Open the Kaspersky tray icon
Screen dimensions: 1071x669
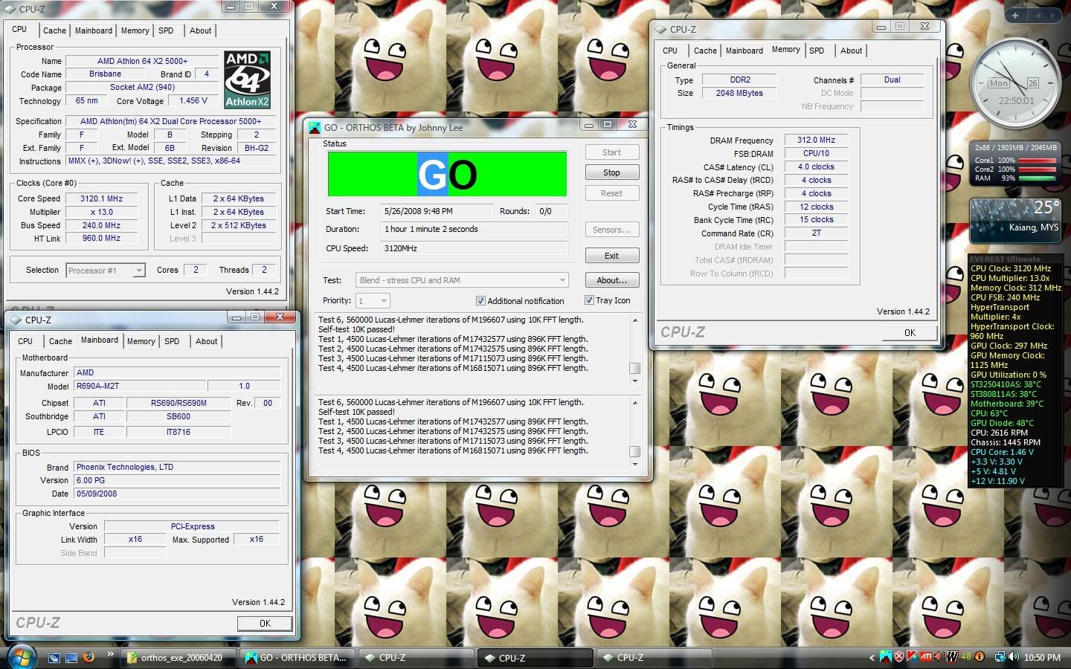point(912,656)
